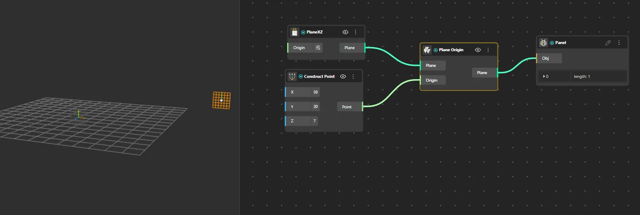Open the Plane Origin three-dot menu
This screenshot has height=215, width=640.
coord(488,50)
